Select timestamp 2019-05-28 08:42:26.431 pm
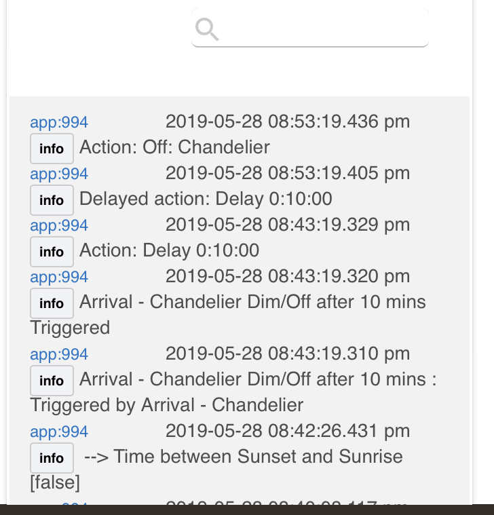494x515 pixels. tap(288, 431)
